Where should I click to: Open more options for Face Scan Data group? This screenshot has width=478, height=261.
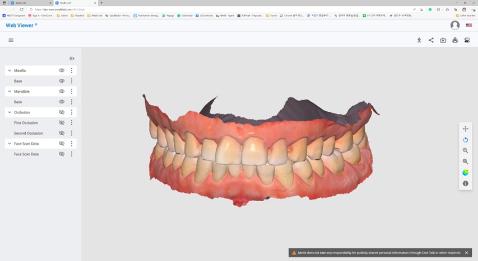[72, 144]
